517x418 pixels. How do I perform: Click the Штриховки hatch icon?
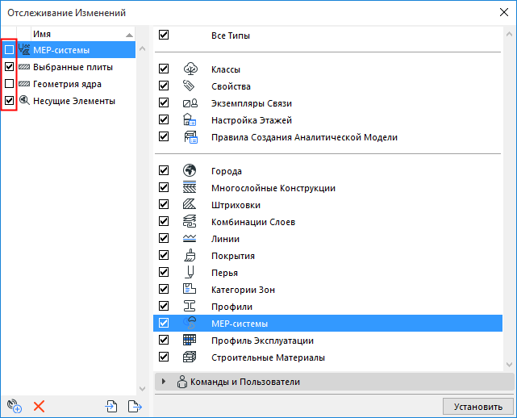[x=190, y=204]
